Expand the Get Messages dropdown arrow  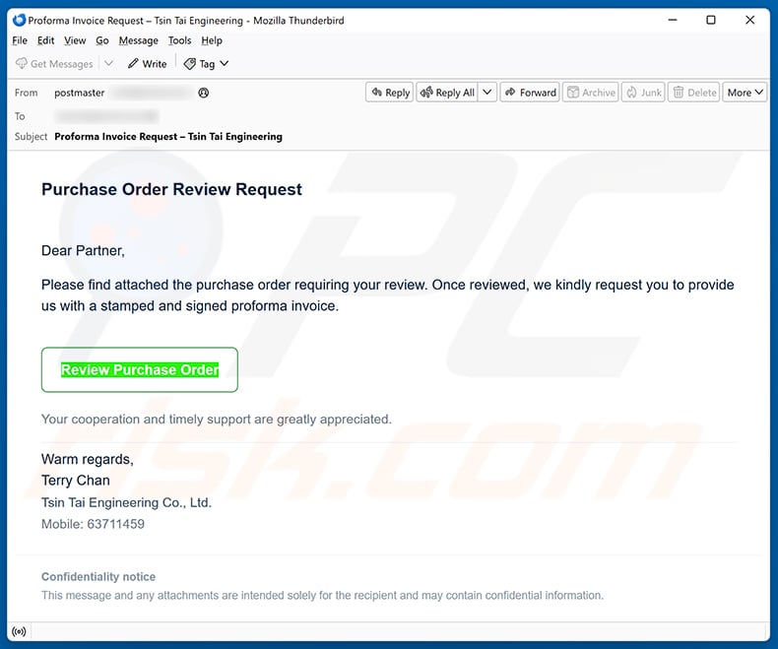108,63
